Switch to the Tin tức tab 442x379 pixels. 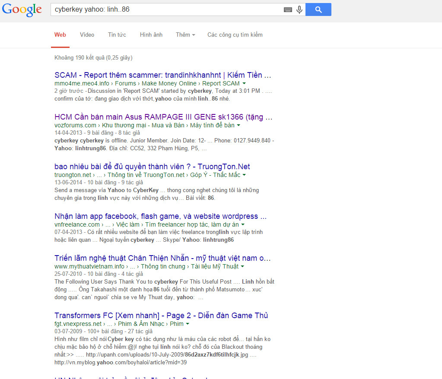click(117, 35)
